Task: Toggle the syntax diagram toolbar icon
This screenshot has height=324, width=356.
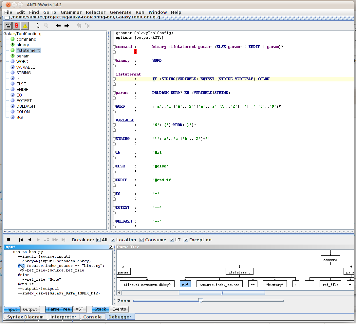Action: coord(8,26)
